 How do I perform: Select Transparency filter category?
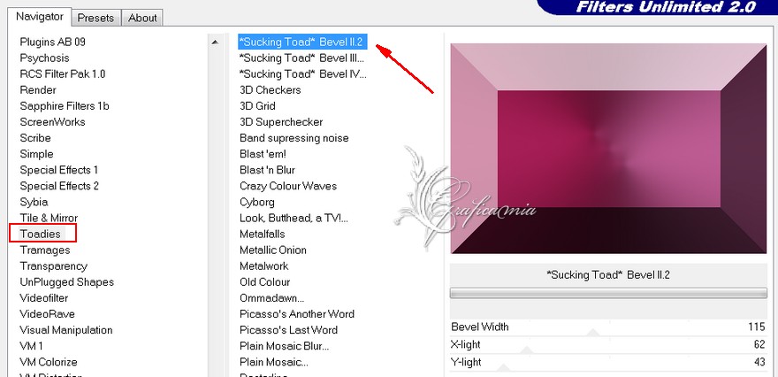coord(54,265)
